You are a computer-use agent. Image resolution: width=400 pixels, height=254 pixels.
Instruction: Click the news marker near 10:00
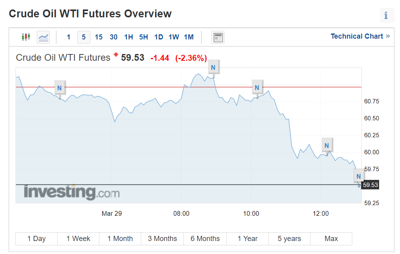click(257, 88)
